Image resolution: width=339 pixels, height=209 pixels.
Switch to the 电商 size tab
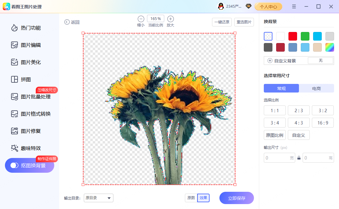tap(316, 88)
